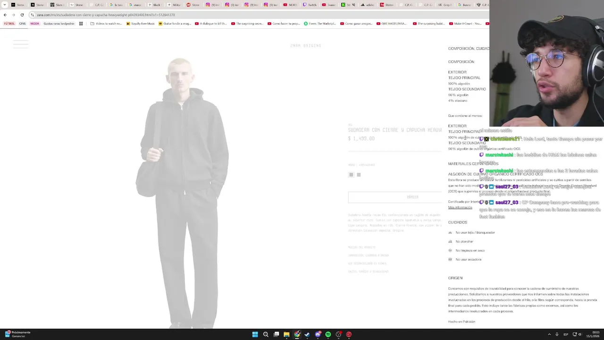Screen dimensions: 604x340
Task: Switch to the Black browser tab
Action: 155,5
